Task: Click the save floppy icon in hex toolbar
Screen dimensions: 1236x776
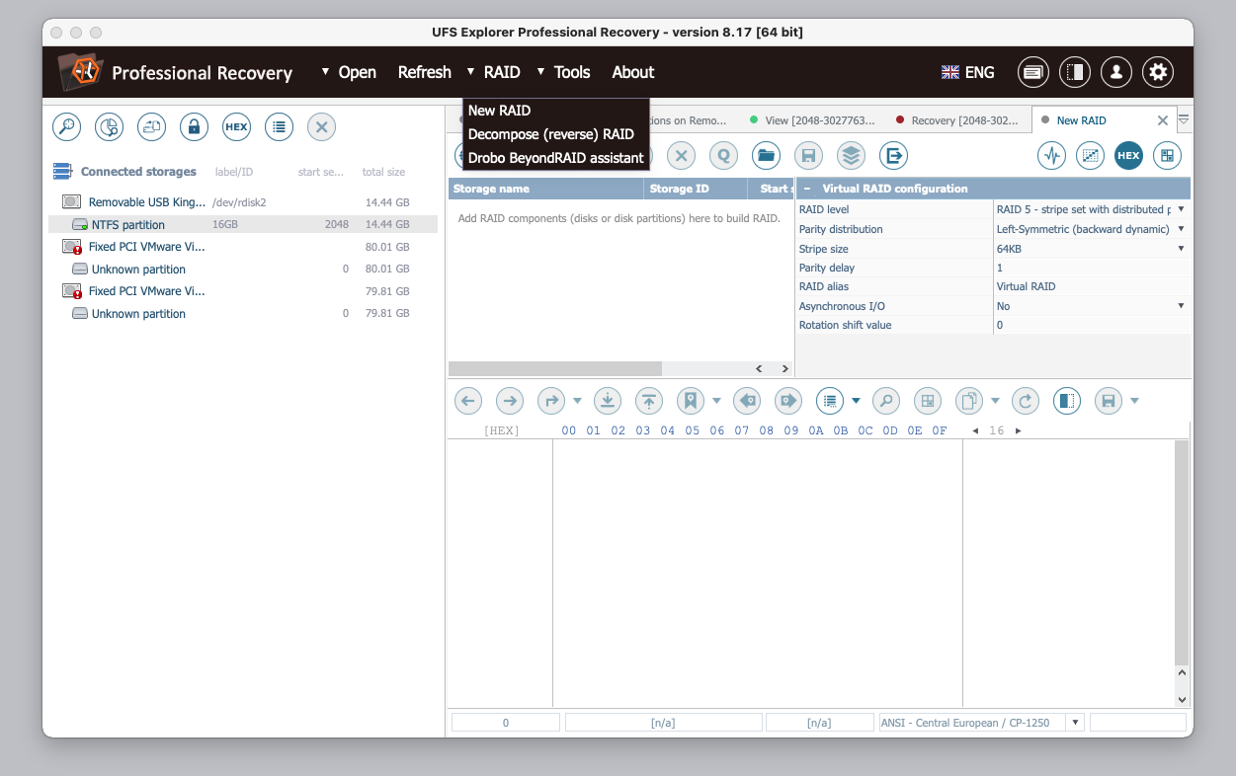Action: pyautogui.click(x=1108, y=401)
